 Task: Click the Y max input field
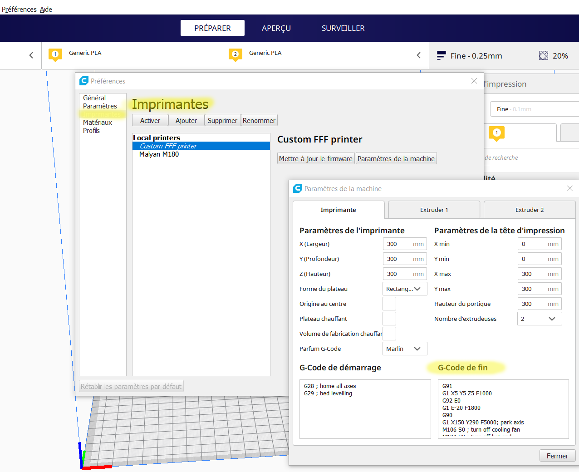[540, 289]
